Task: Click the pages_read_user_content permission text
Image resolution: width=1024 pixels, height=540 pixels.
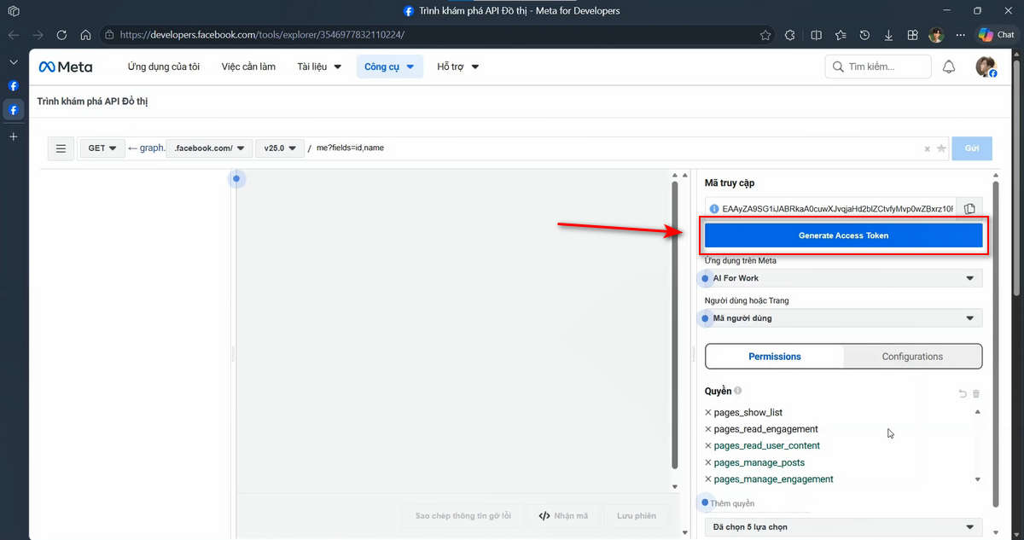Action: coord(767,446)
